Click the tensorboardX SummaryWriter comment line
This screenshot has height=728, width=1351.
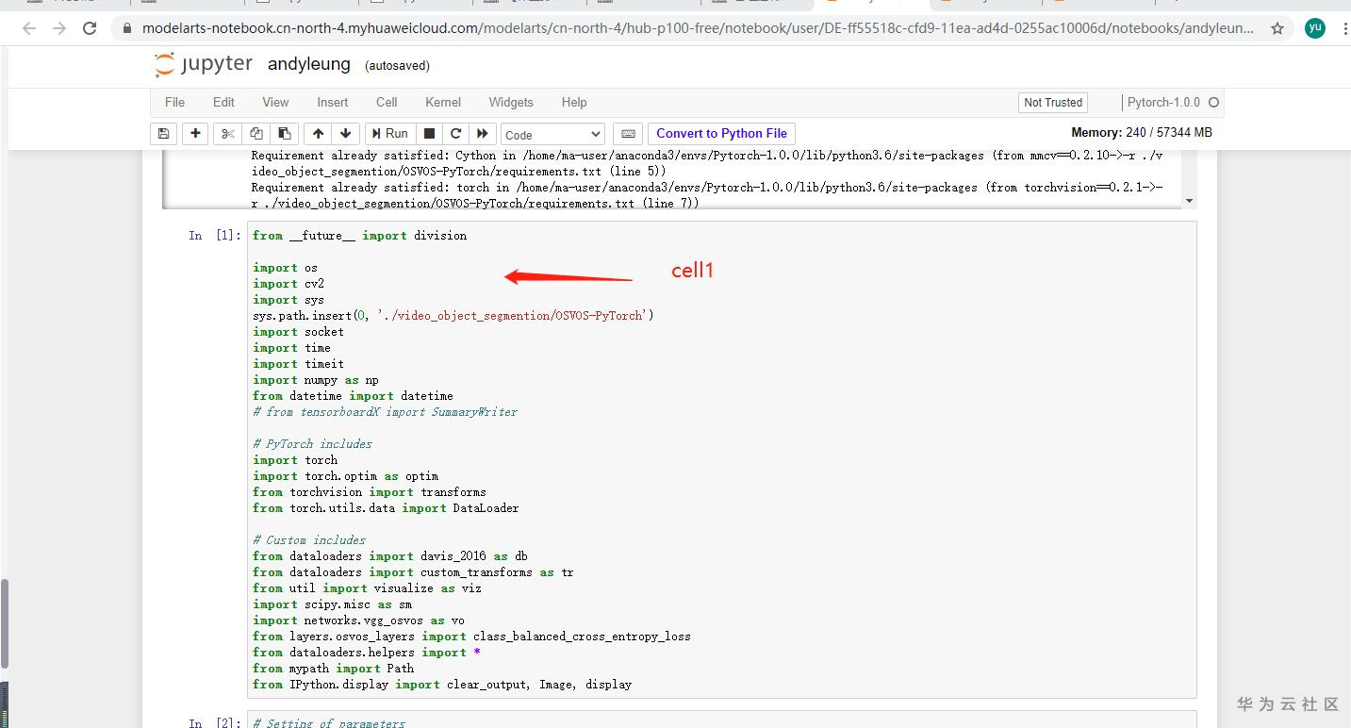pos(385,412)
